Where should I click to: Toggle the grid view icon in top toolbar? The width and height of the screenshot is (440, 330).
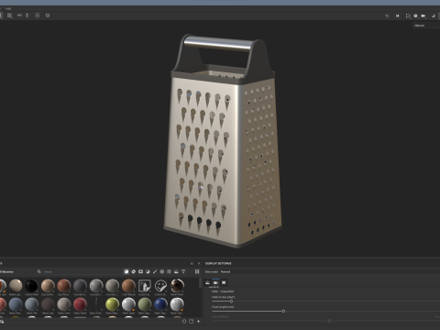coord(10,16)
